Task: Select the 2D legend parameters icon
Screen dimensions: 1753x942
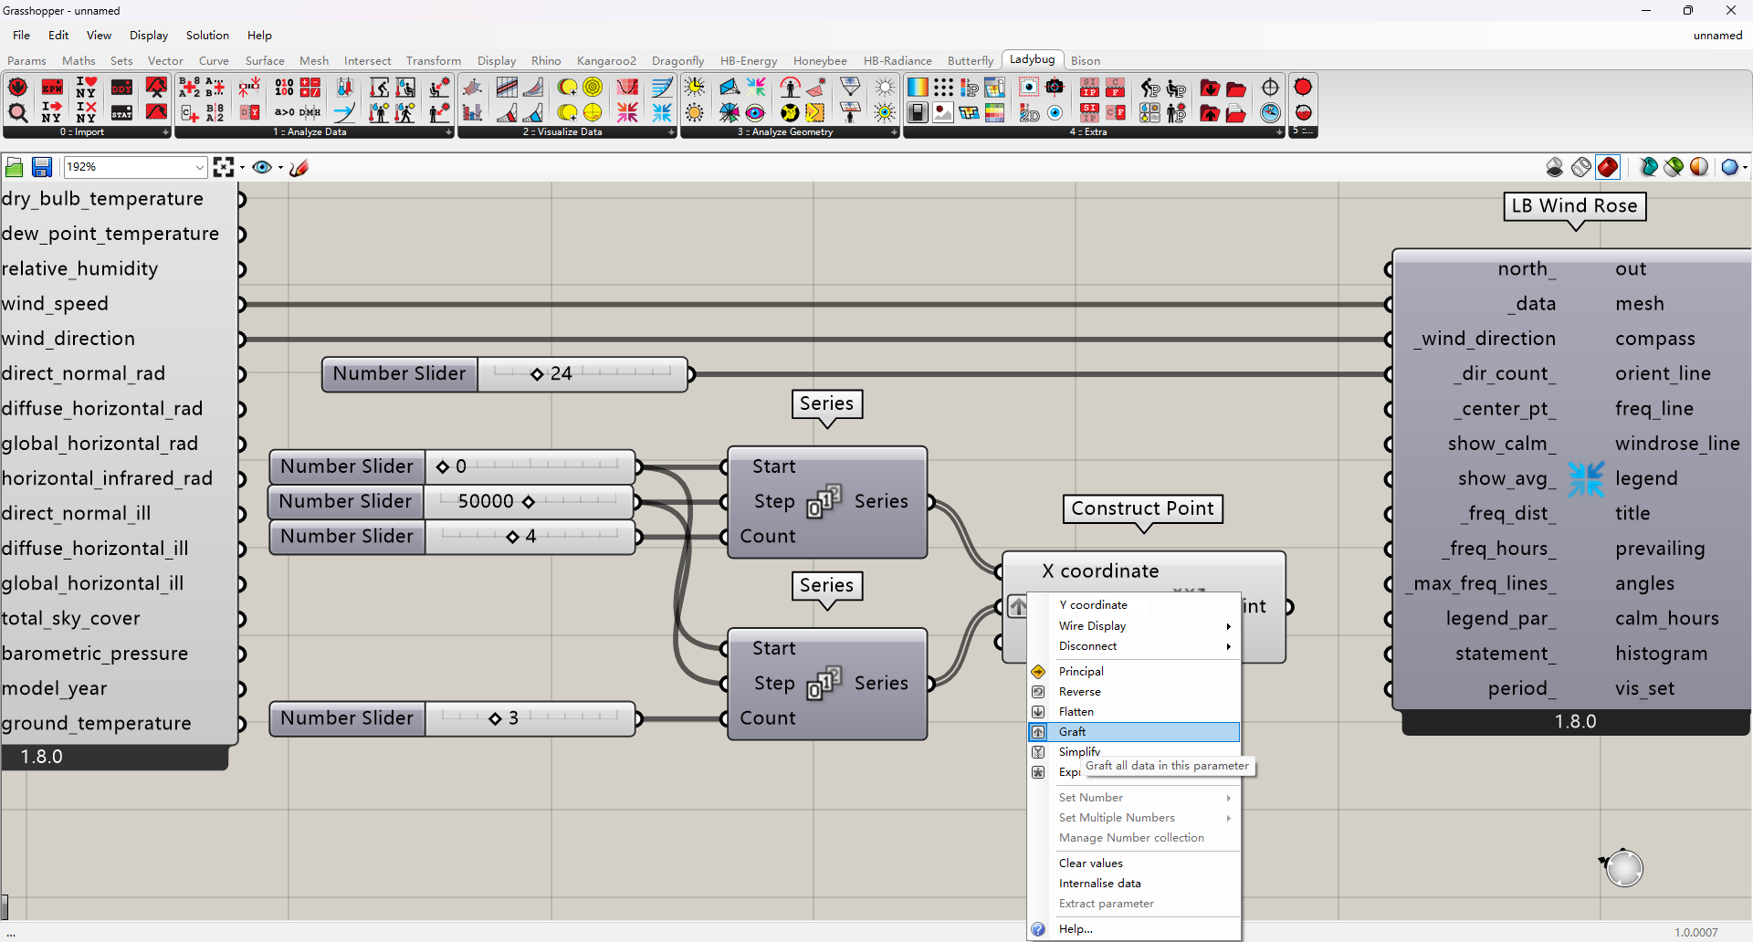Action: [1029, 112]
